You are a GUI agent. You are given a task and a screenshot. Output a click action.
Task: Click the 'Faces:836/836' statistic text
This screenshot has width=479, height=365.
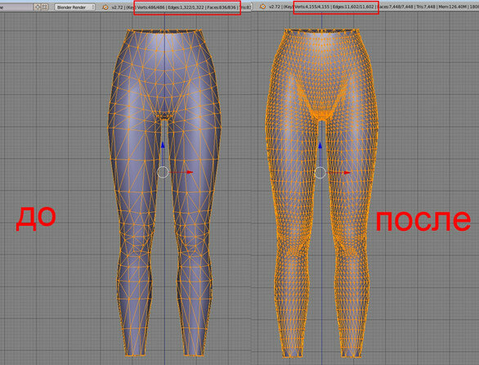coord(222,7)
